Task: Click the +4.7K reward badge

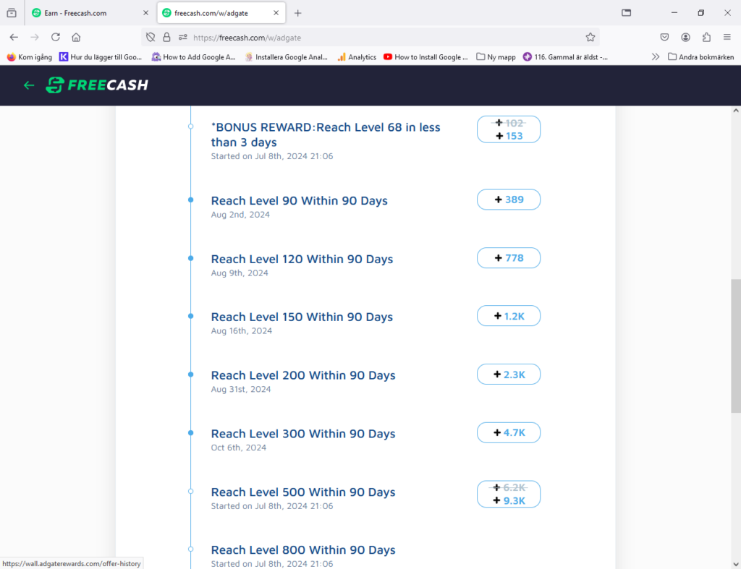Action: click(x=509, y=433)
